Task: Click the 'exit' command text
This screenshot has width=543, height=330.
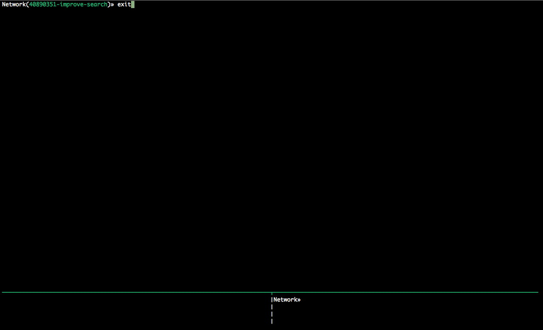Action: click(x=124, y=5)
